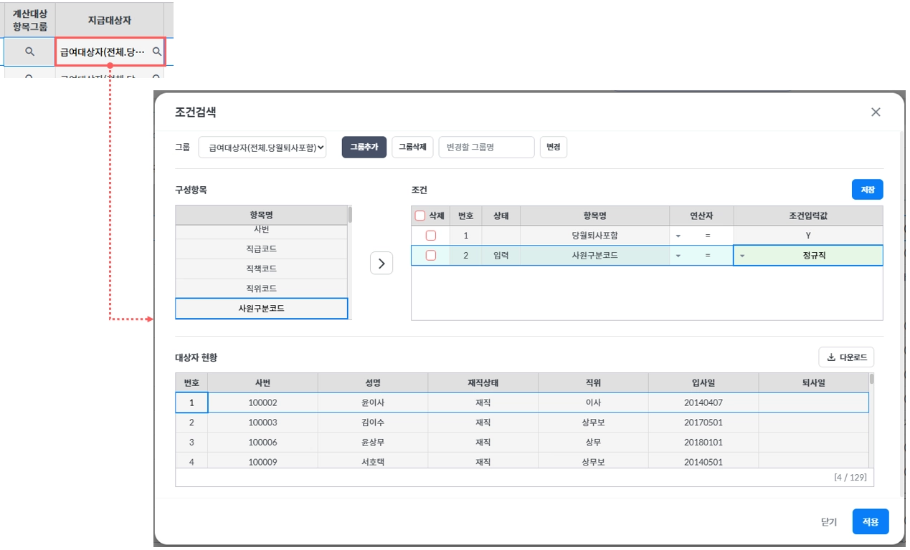Screen dimensions: 910x550
Task: Select 직위코드 in 구성항목 list
Action: (x=262, y=289)
